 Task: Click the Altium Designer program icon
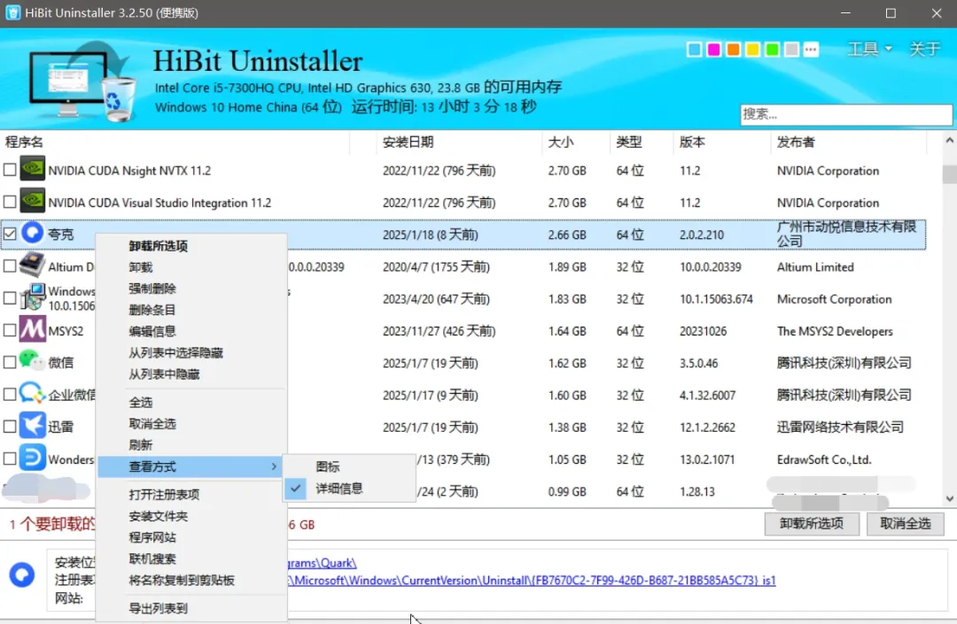(33, 265)
